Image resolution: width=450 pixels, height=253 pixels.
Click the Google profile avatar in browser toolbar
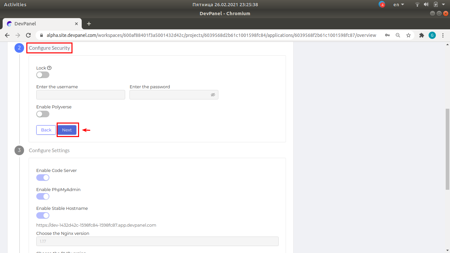point(432,35)
